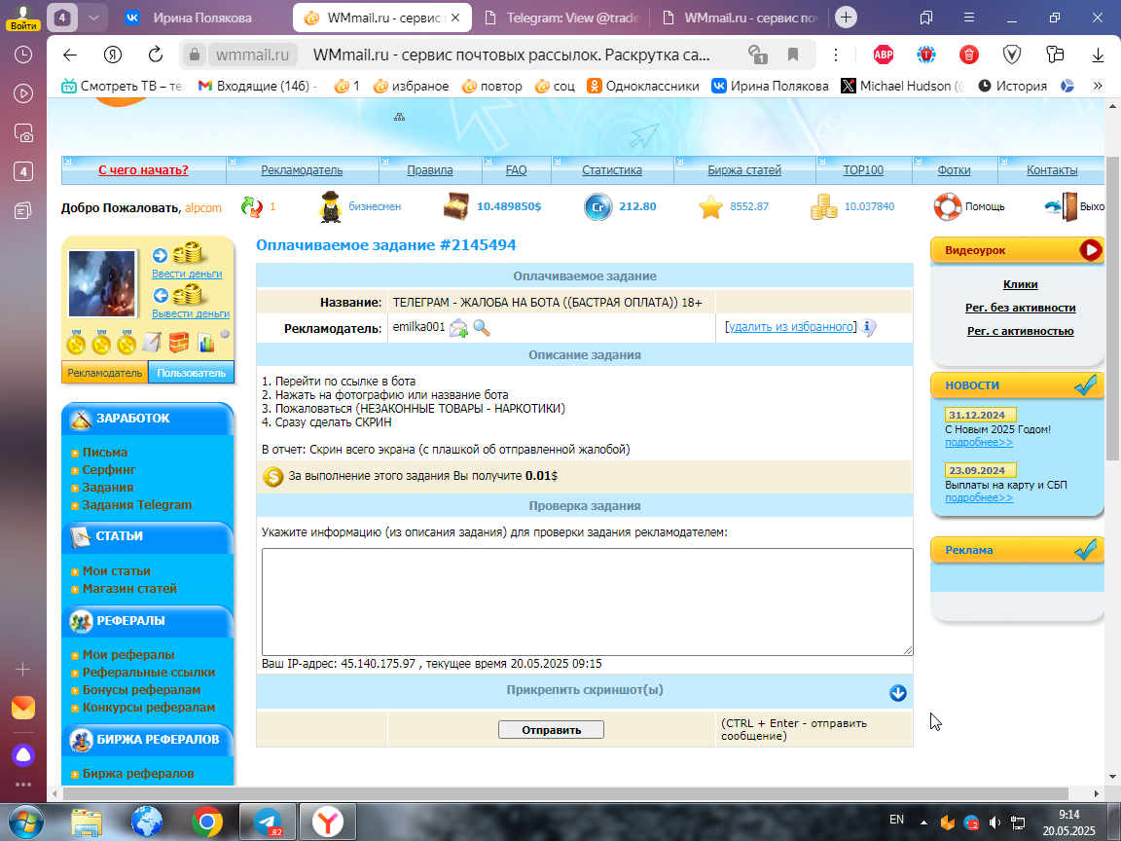Click the Видеоурок red play icon
The width and height of the screenshot is (1121, 841).
coord(1090,249)
